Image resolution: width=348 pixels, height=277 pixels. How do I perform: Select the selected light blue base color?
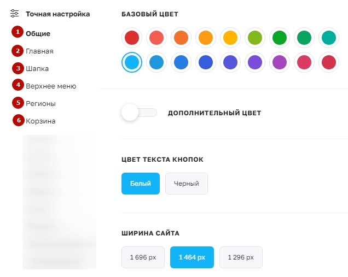[132, 62]
